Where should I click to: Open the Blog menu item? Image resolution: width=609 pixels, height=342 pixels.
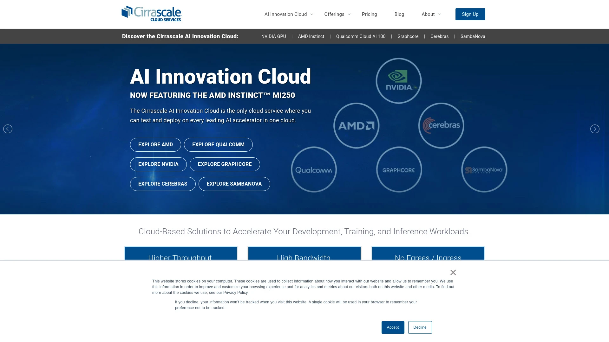[x=399, y=14]
